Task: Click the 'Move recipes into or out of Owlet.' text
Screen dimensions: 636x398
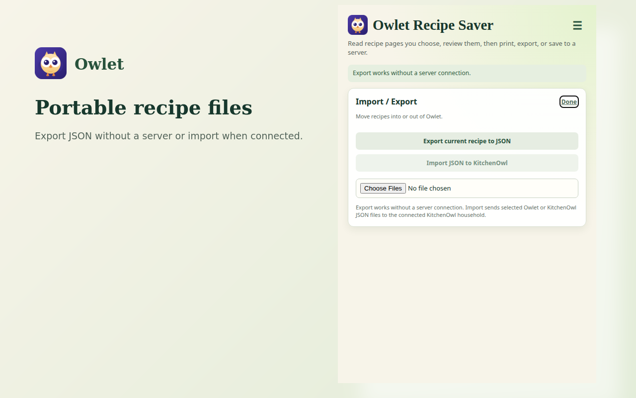Action: pyautogui.click(x=399, y=116)
